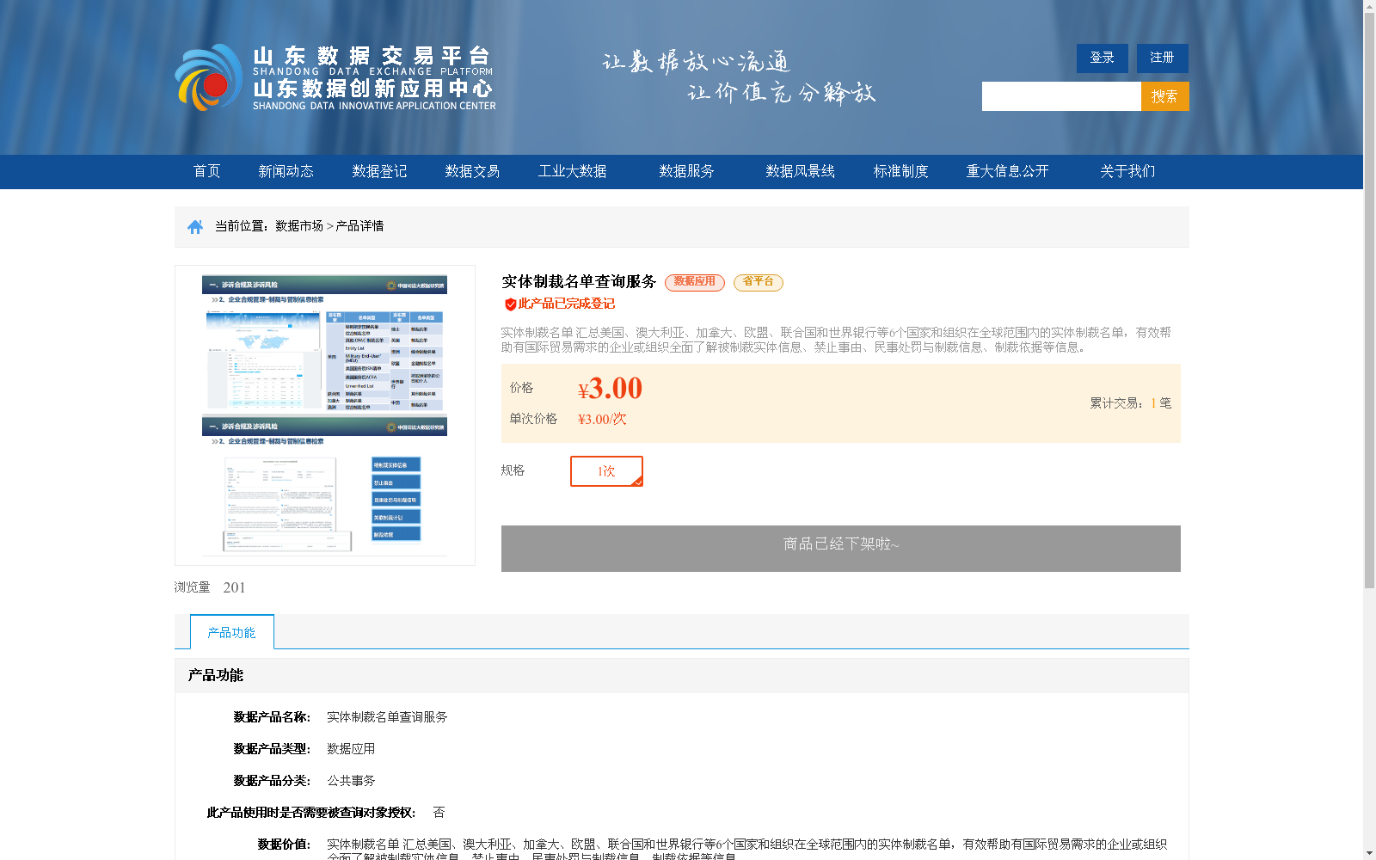The height and width of the screenshot is (860, 1376).
Task: Click the home icon in breadcrumb
Action: click(x=195, y=226)
